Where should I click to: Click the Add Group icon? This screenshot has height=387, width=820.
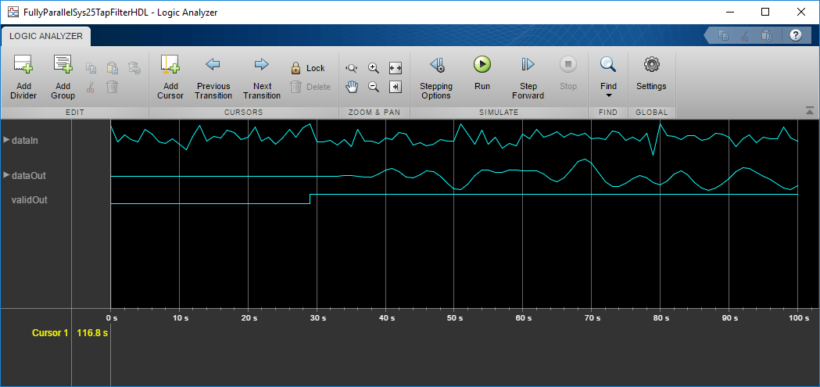point(63,77)
